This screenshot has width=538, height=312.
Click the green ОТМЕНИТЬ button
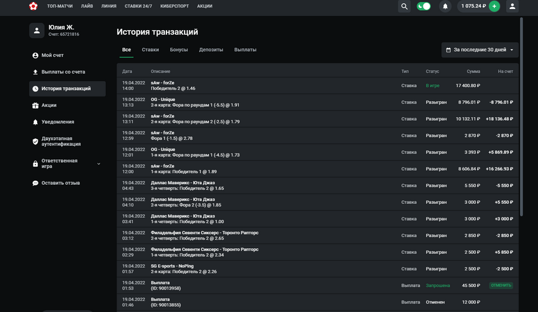pos(501,286)
